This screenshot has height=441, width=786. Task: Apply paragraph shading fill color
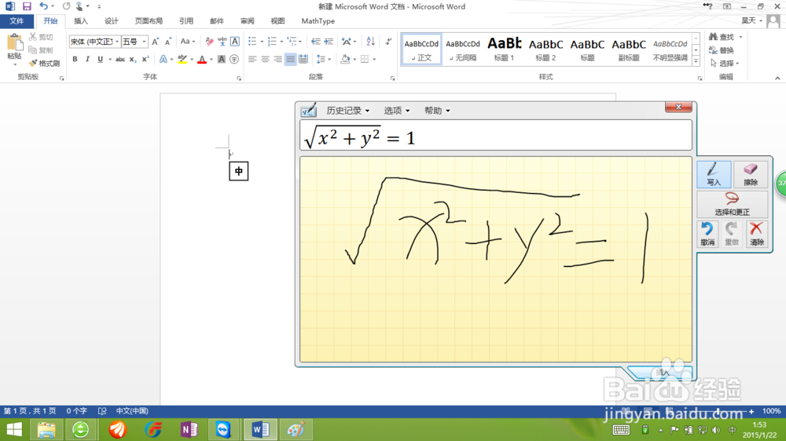[x=345, y=59]
